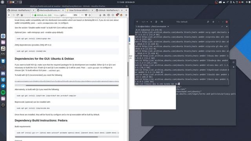Click the clock in top panel
251x141 pixels.
pyautogui.click(x=125, y=2)
